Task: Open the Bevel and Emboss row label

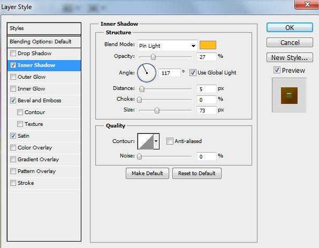Action: point(39,101)
